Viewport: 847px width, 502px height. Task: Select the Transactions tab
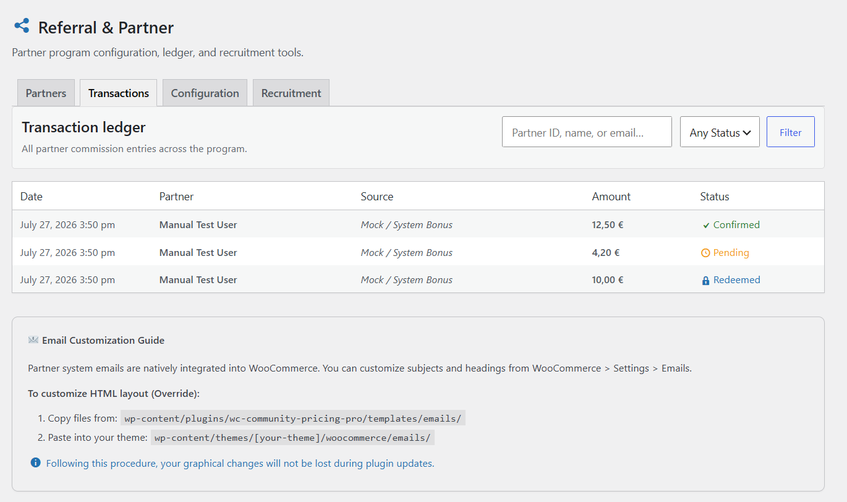click(119, 93)
